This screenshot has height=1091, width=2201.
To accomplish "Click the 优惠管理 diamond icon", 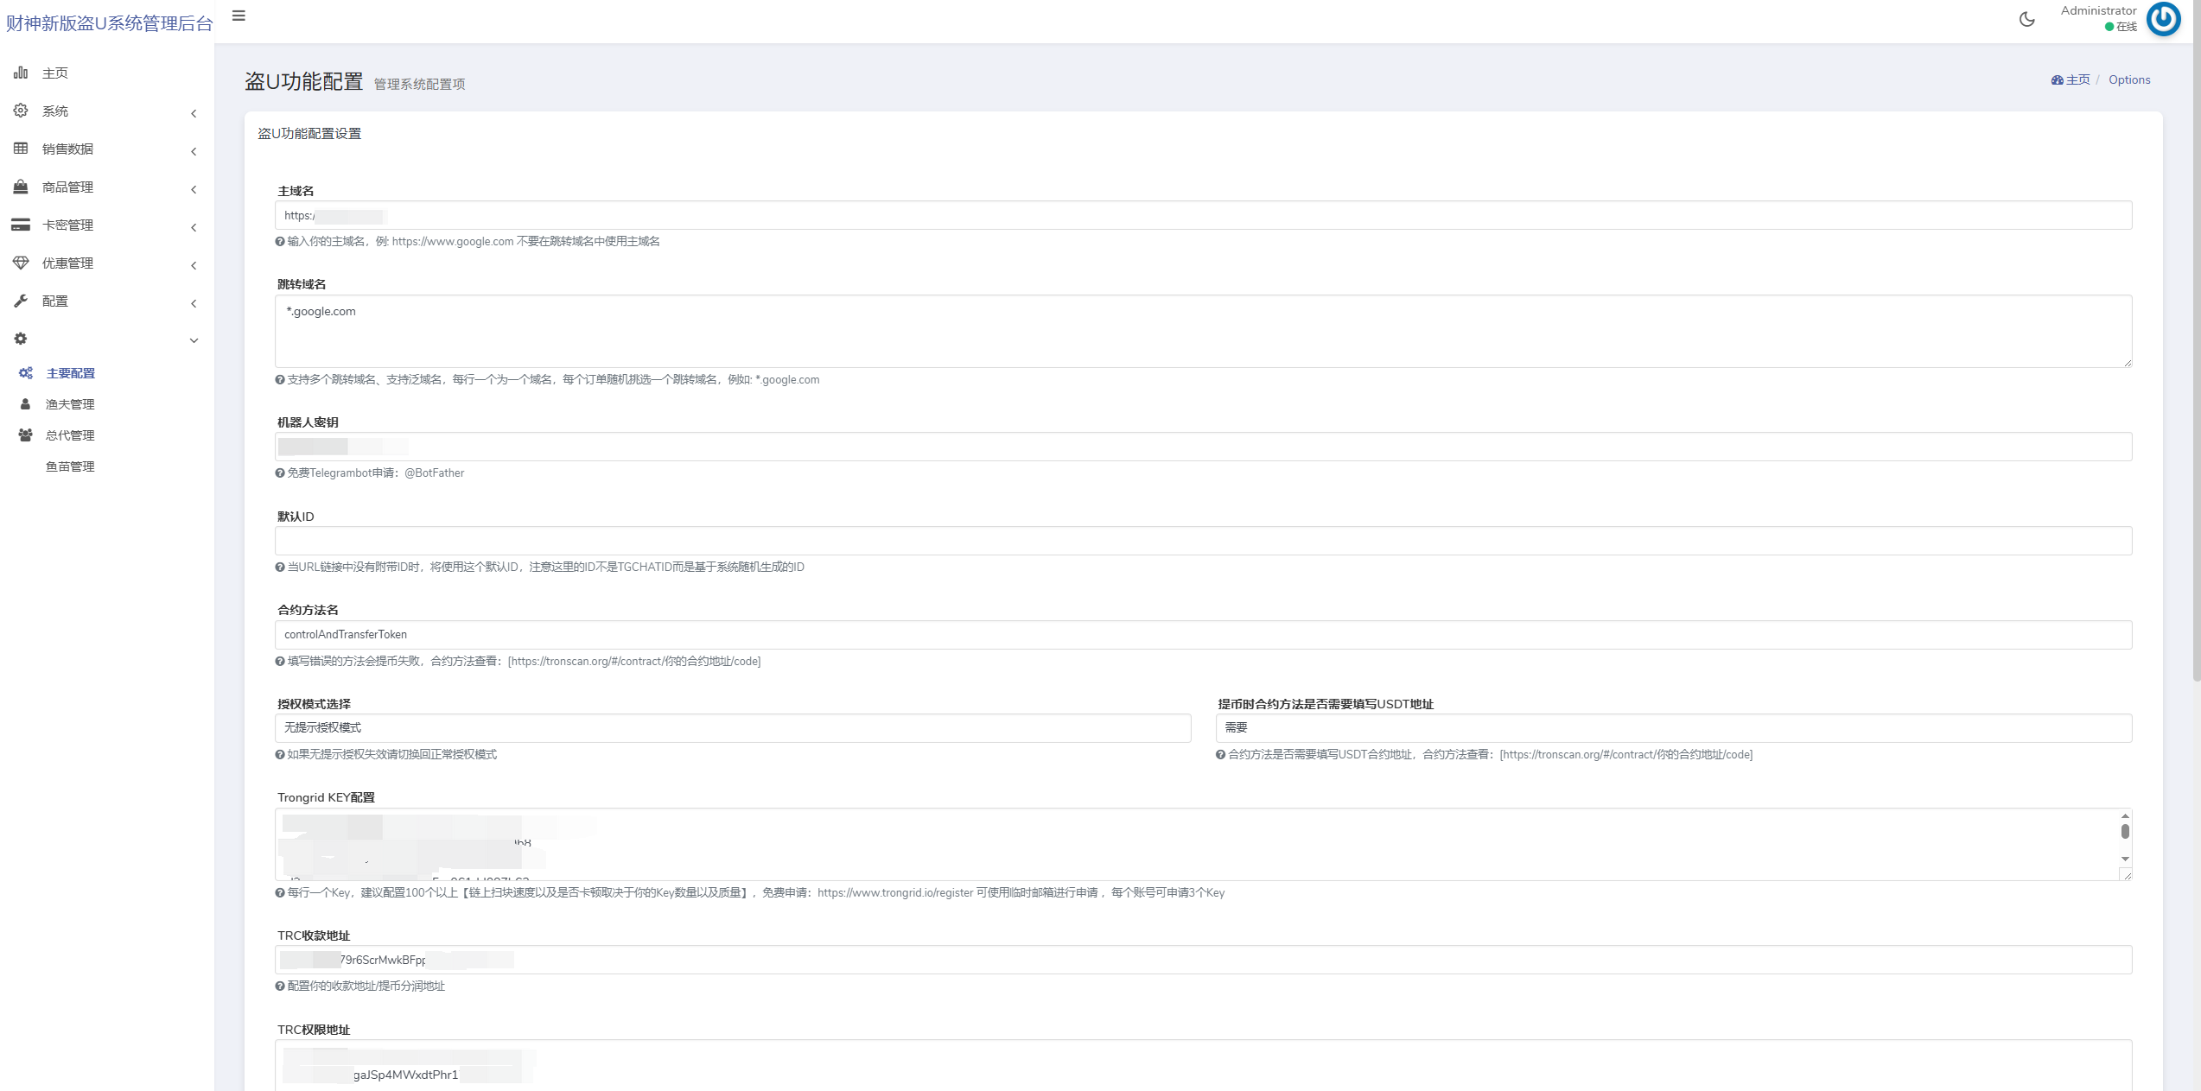I will (x=21, y=263).
